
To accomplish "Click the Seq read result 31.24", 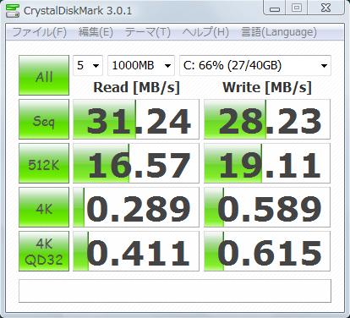I will point(136,119).
